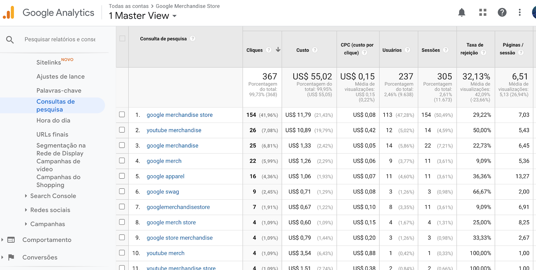This screenshot has width=536, height=270.
Task: Click help icon next to Custo header
Action: coord(315,50)
